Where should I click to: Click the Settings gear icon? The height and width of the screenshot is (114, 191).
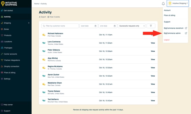[2, 79]
